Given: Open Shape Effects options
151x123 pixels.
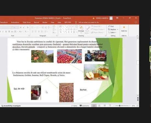Looking at the screenshot, I should point(97,33).
